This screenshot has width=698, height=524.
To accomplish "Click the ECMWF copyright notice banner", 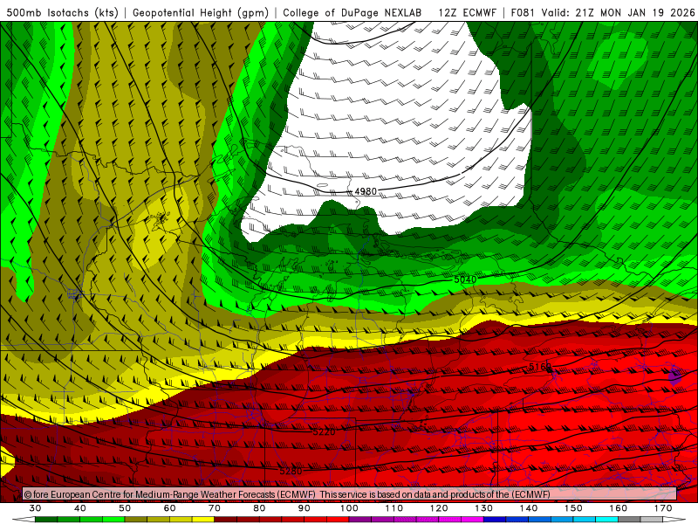I will pos(350,494).
